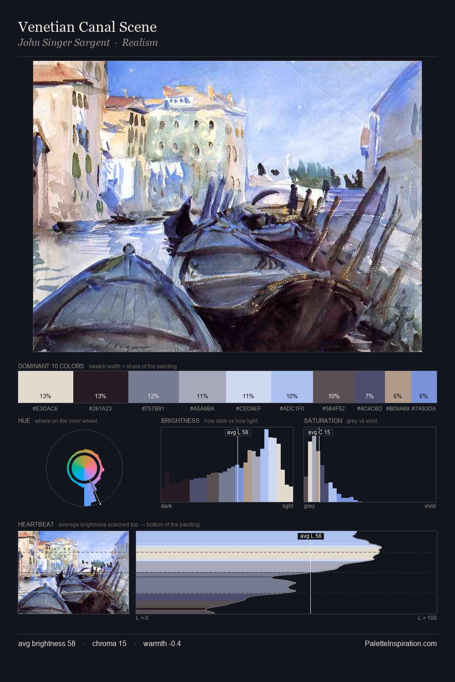Click the avg L 58 brightness marker

[x=238, y=432]
